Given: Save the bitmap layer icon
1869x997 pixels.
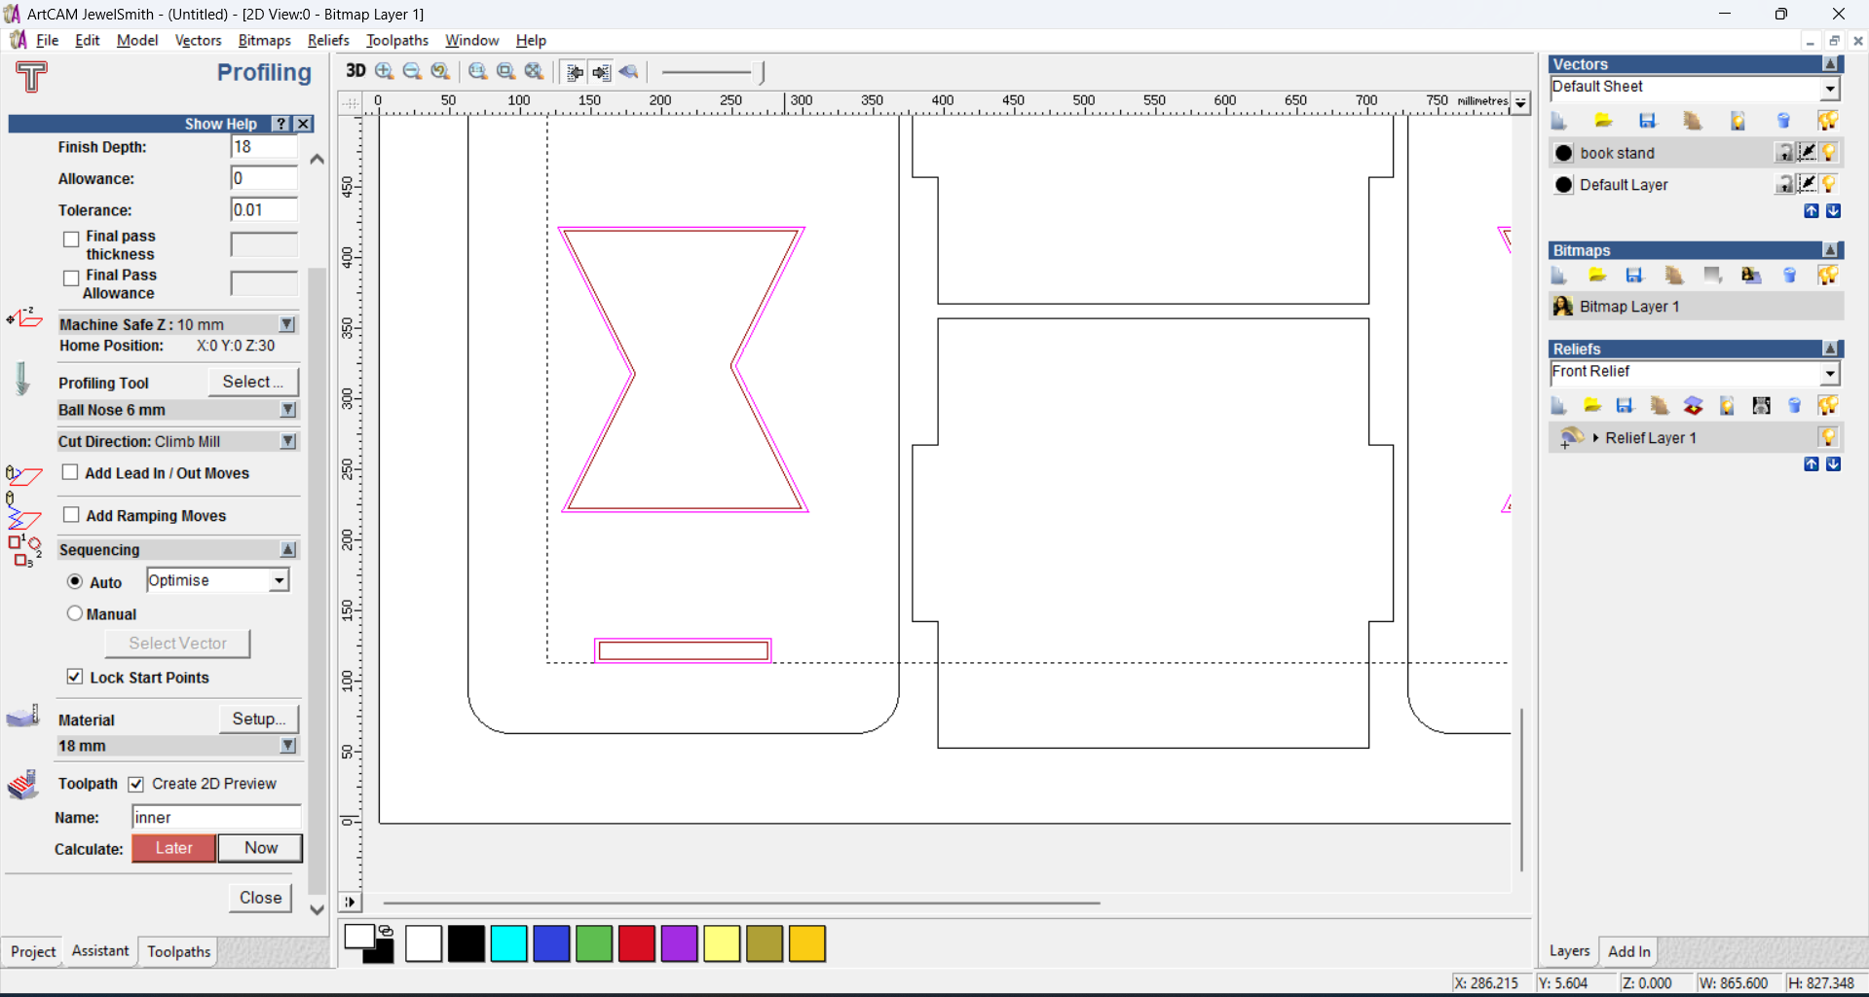Looking at the screenshot, I should point(1634,276).
